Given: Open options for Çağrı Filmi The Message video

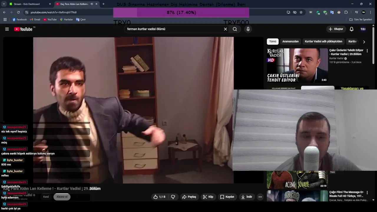Looking at the screenshot, I should [367, 193].
